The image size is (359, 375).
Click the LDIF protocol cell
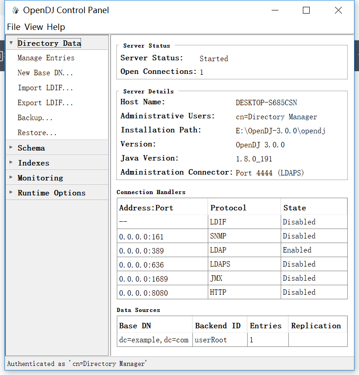[244, 222]
